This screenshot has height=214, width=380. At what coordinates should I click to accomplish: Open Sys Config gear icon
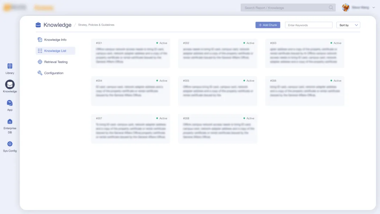click(x=10, y=144)
